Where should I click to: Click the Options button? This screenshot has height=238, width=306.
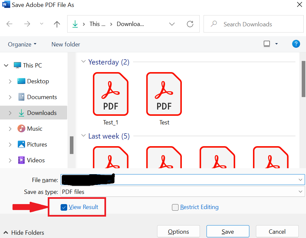pos(178,231)
